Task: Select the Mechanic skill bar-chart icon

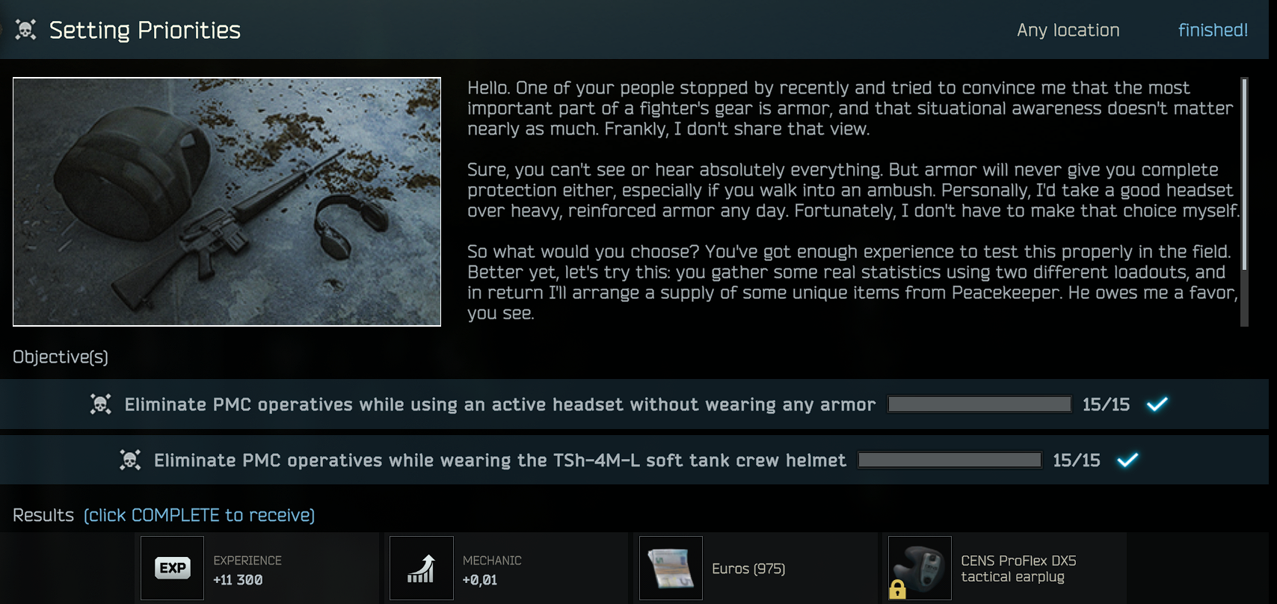Action: pos(422,568)
